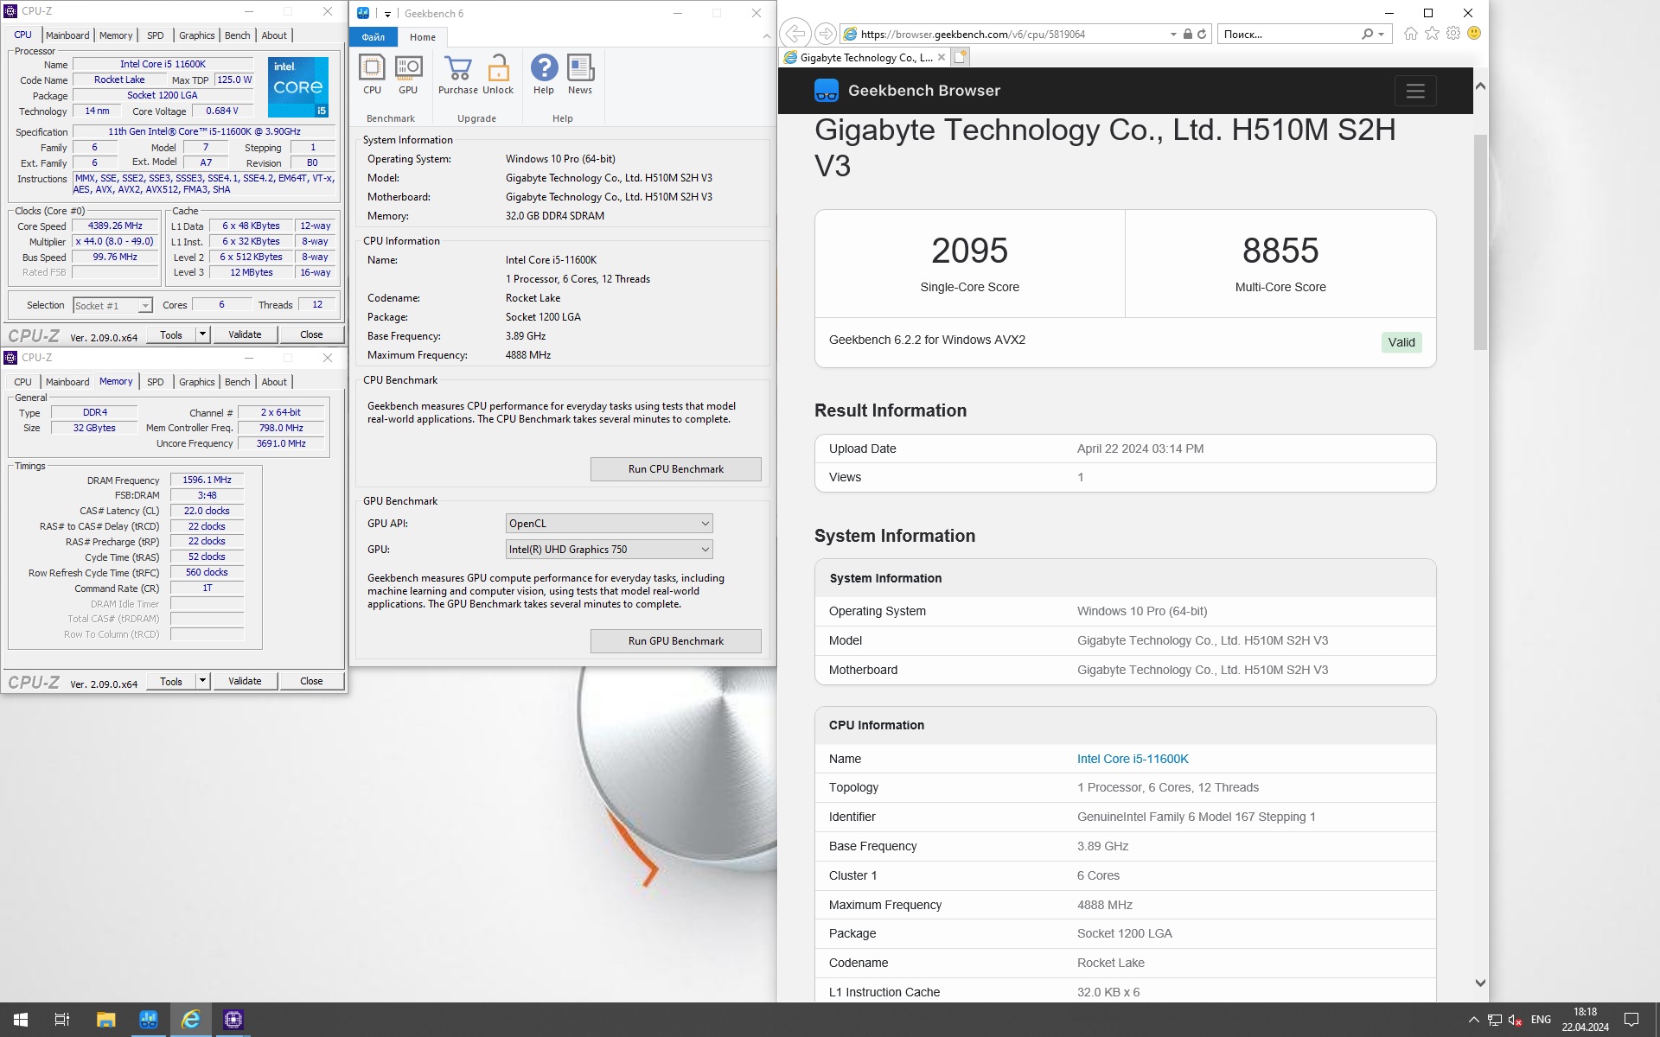Refresh the Geekbench Browser page
This screenshot has height=1037, width=1660.
click(x=1202, y=34)
